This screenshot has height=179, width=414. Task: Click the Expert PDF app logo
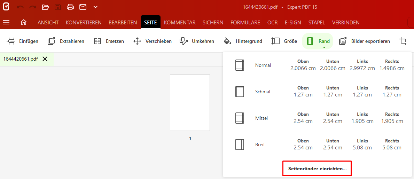tap(6, 7)
